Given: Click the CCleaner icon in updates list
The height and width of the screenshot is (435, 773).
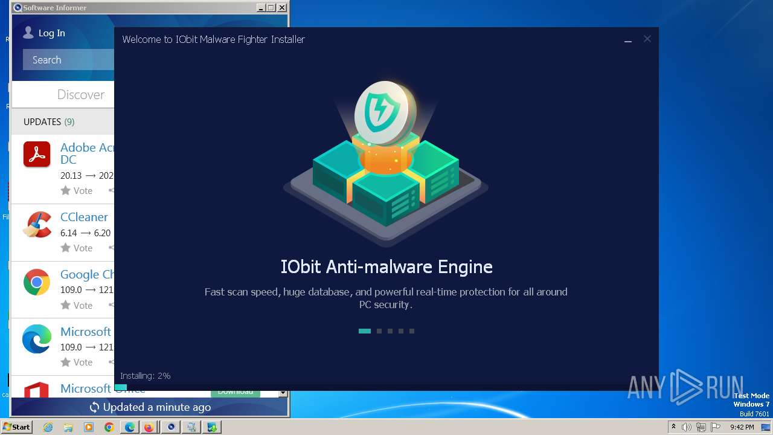Looking at the screenshot, I should 37,225.
